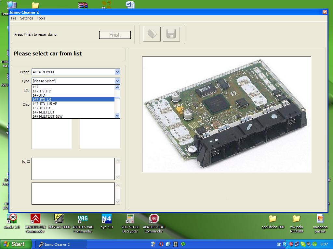This screenshot has width=333, height=249.
Task: Select 147 1.9 JTD in the Type list
Action: click(x=73, y=91)
